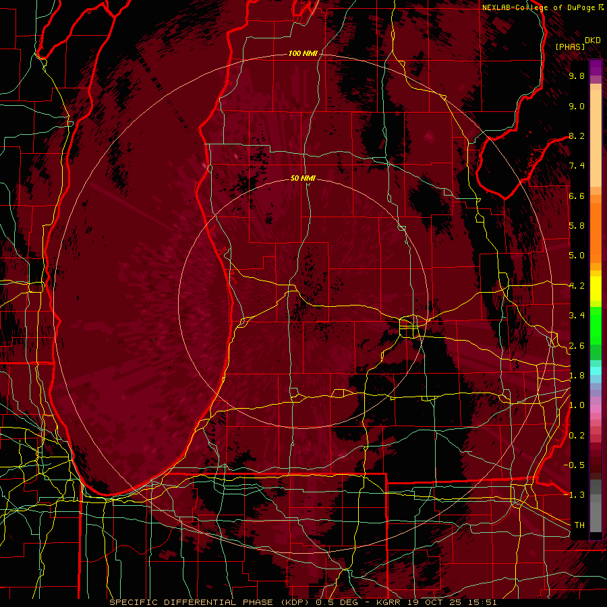Click the 3.4 value on the color scale
This screenshot has width=607, height=607.
tap(577, 316)
